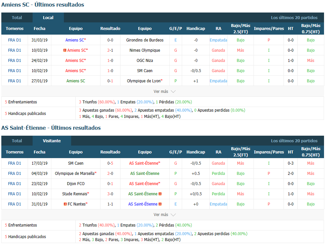Open the 3-0 result at Stade Rennais
The height and width of the screenshot is (246, 326).
pyautogui.click(x=110, y=194)
